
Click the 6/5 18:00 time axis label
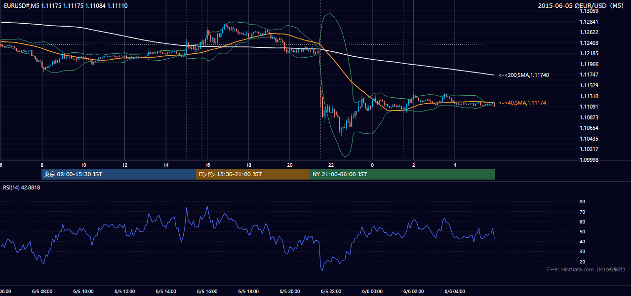248,292
